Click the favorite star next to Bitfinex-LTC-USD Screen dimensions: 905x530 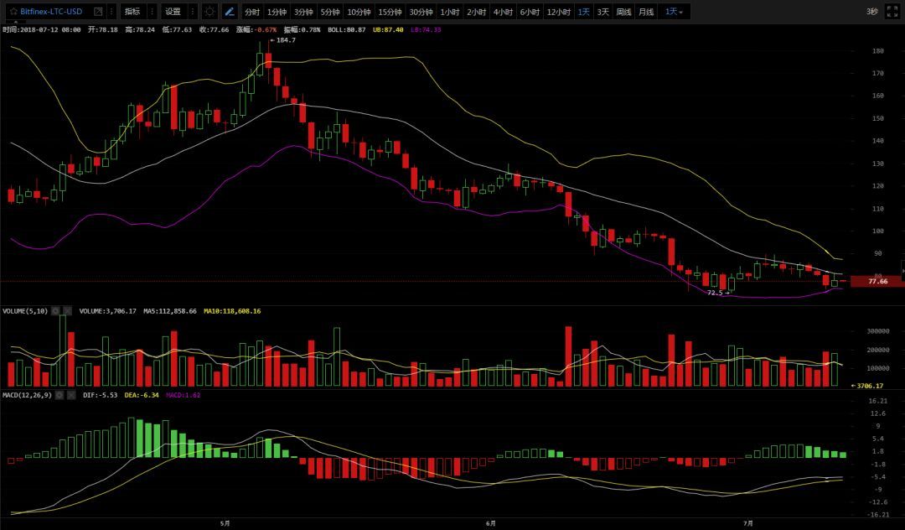(13, 12)
